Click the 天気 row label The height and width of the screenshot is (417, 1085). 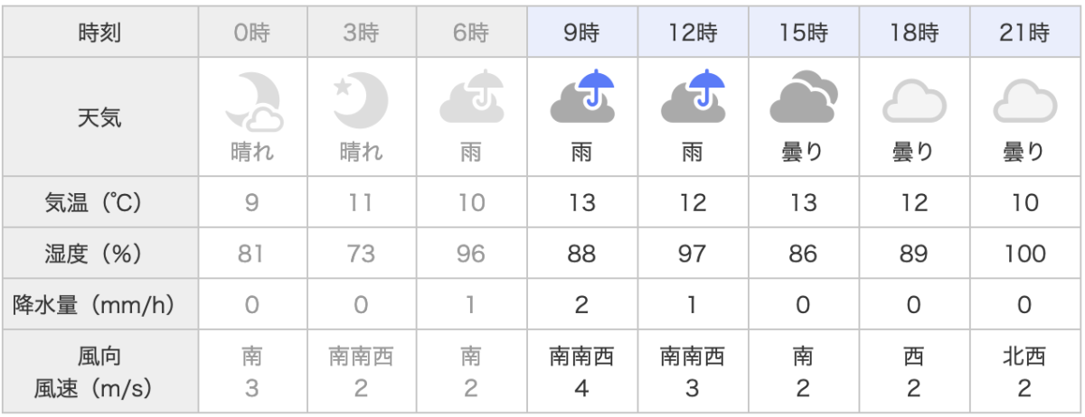[x=99, y=117]
